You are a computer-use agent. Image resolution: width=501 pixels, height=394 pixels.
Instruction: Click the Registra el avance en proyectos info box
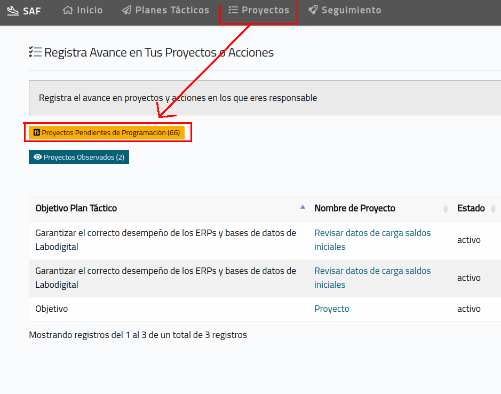click(265, 98)
